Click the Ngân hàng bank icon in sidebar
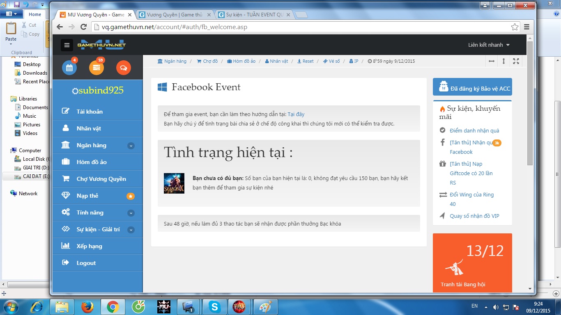Image resolution: width=561 pixels, height=315 pixels. [65, 145]
